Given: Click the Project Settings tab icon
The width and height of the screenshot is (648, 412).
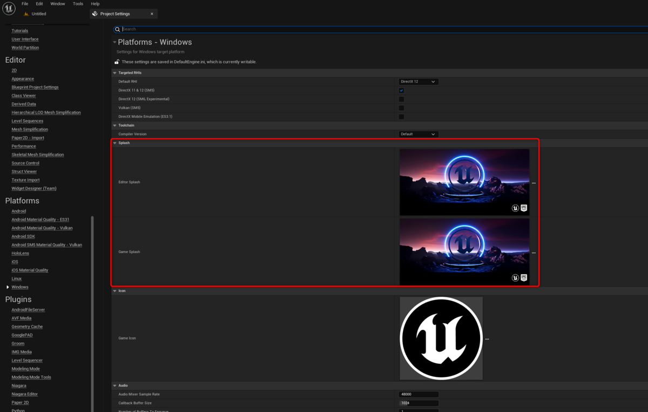Looking at the screenshot, I should tap(94, 14).
